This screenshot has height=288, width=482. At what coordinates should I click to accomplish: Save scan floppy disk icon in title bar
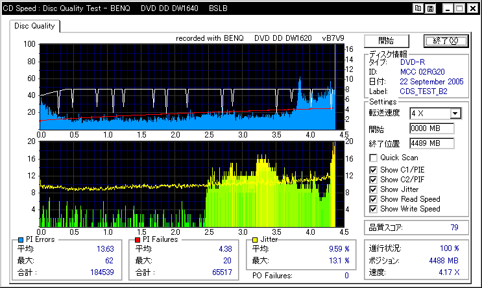point(430,8)
